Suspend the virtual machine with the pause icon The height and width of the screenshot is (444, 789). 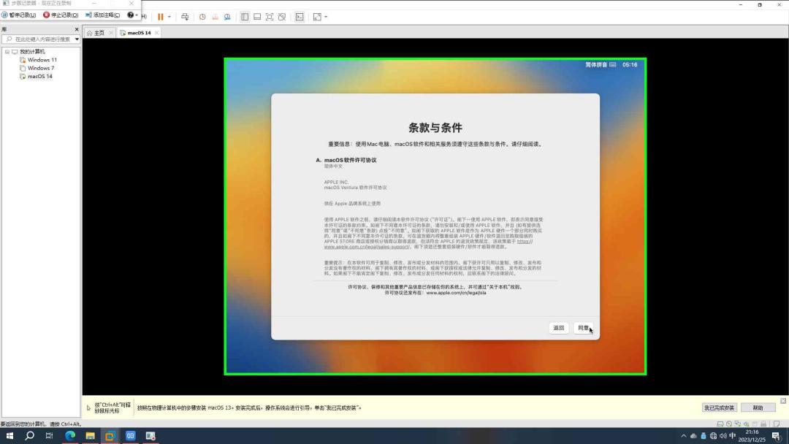(159, 16)
